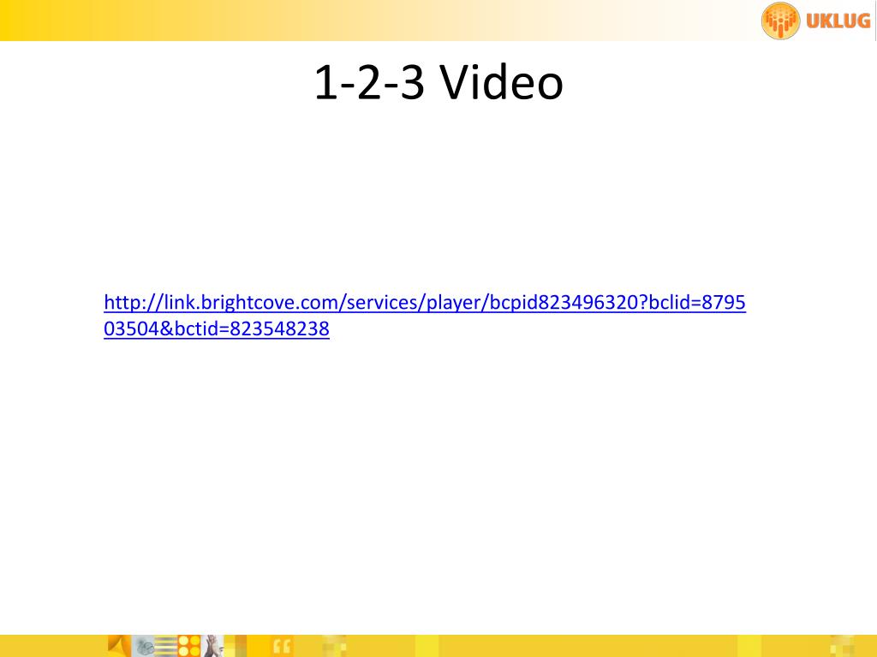Click the UKLUG logo icon

(780, 21)
